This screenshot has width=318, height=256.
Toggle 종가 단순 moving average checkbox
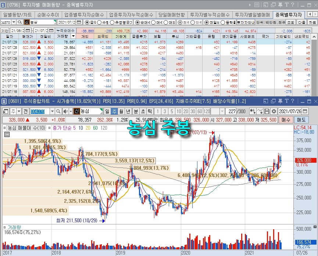(x=50, y=128)
